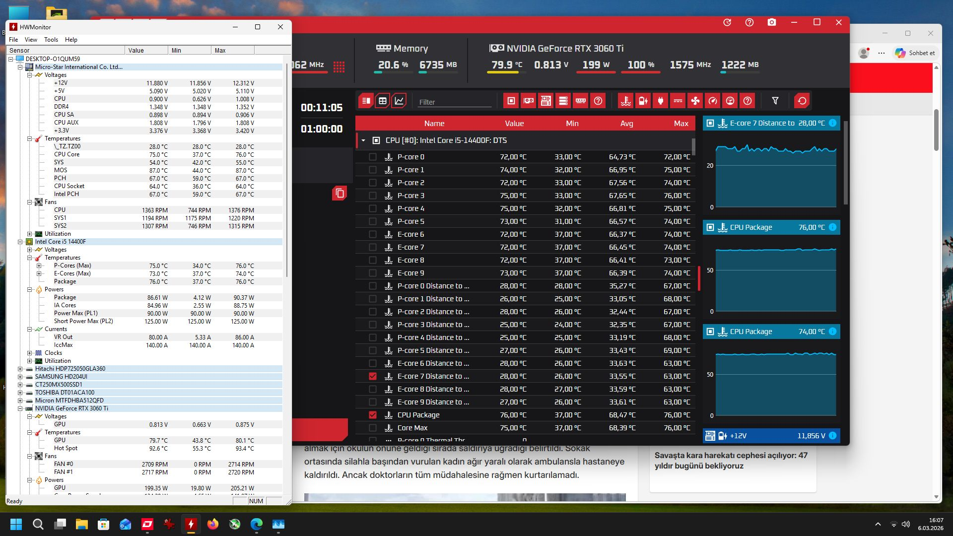The image size is (953, 536).
Task: Toggle the CPU sensor filter icon
Action: (511, 101)
